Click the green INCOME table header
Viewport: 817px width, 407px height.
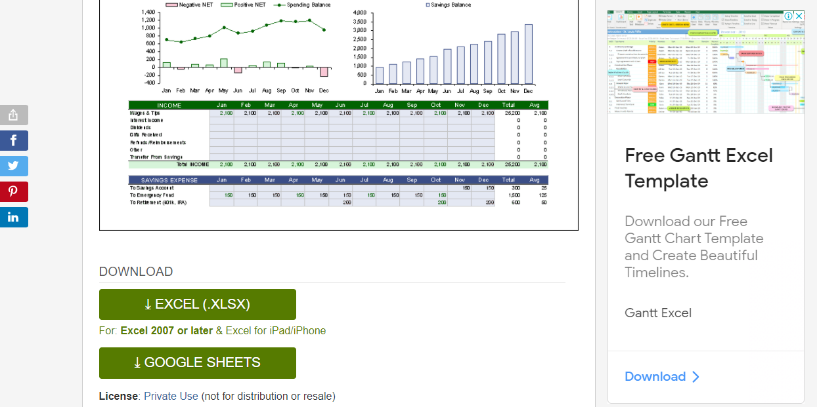169,105
